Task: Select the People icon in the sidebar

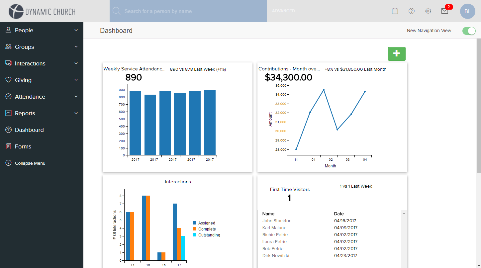Action: [x=8, y=30]
